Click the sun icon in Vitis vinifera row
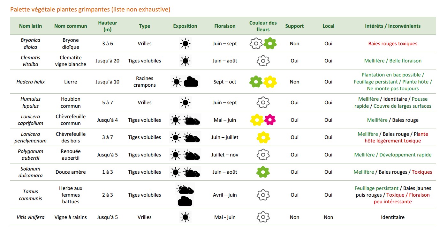 click(185, 217)
